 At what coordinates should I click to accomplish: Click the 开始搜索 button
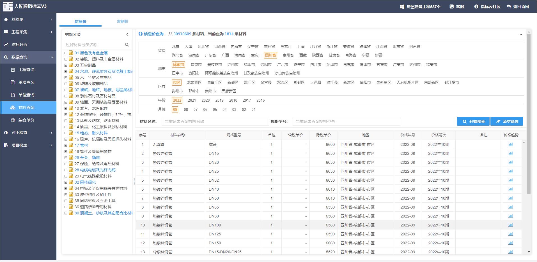click(473, 121)
